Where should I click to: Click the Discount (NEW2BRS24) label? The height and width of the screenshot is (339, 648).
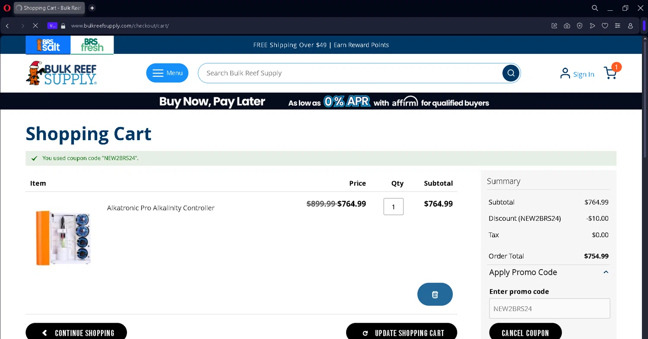tap(524, 219)
